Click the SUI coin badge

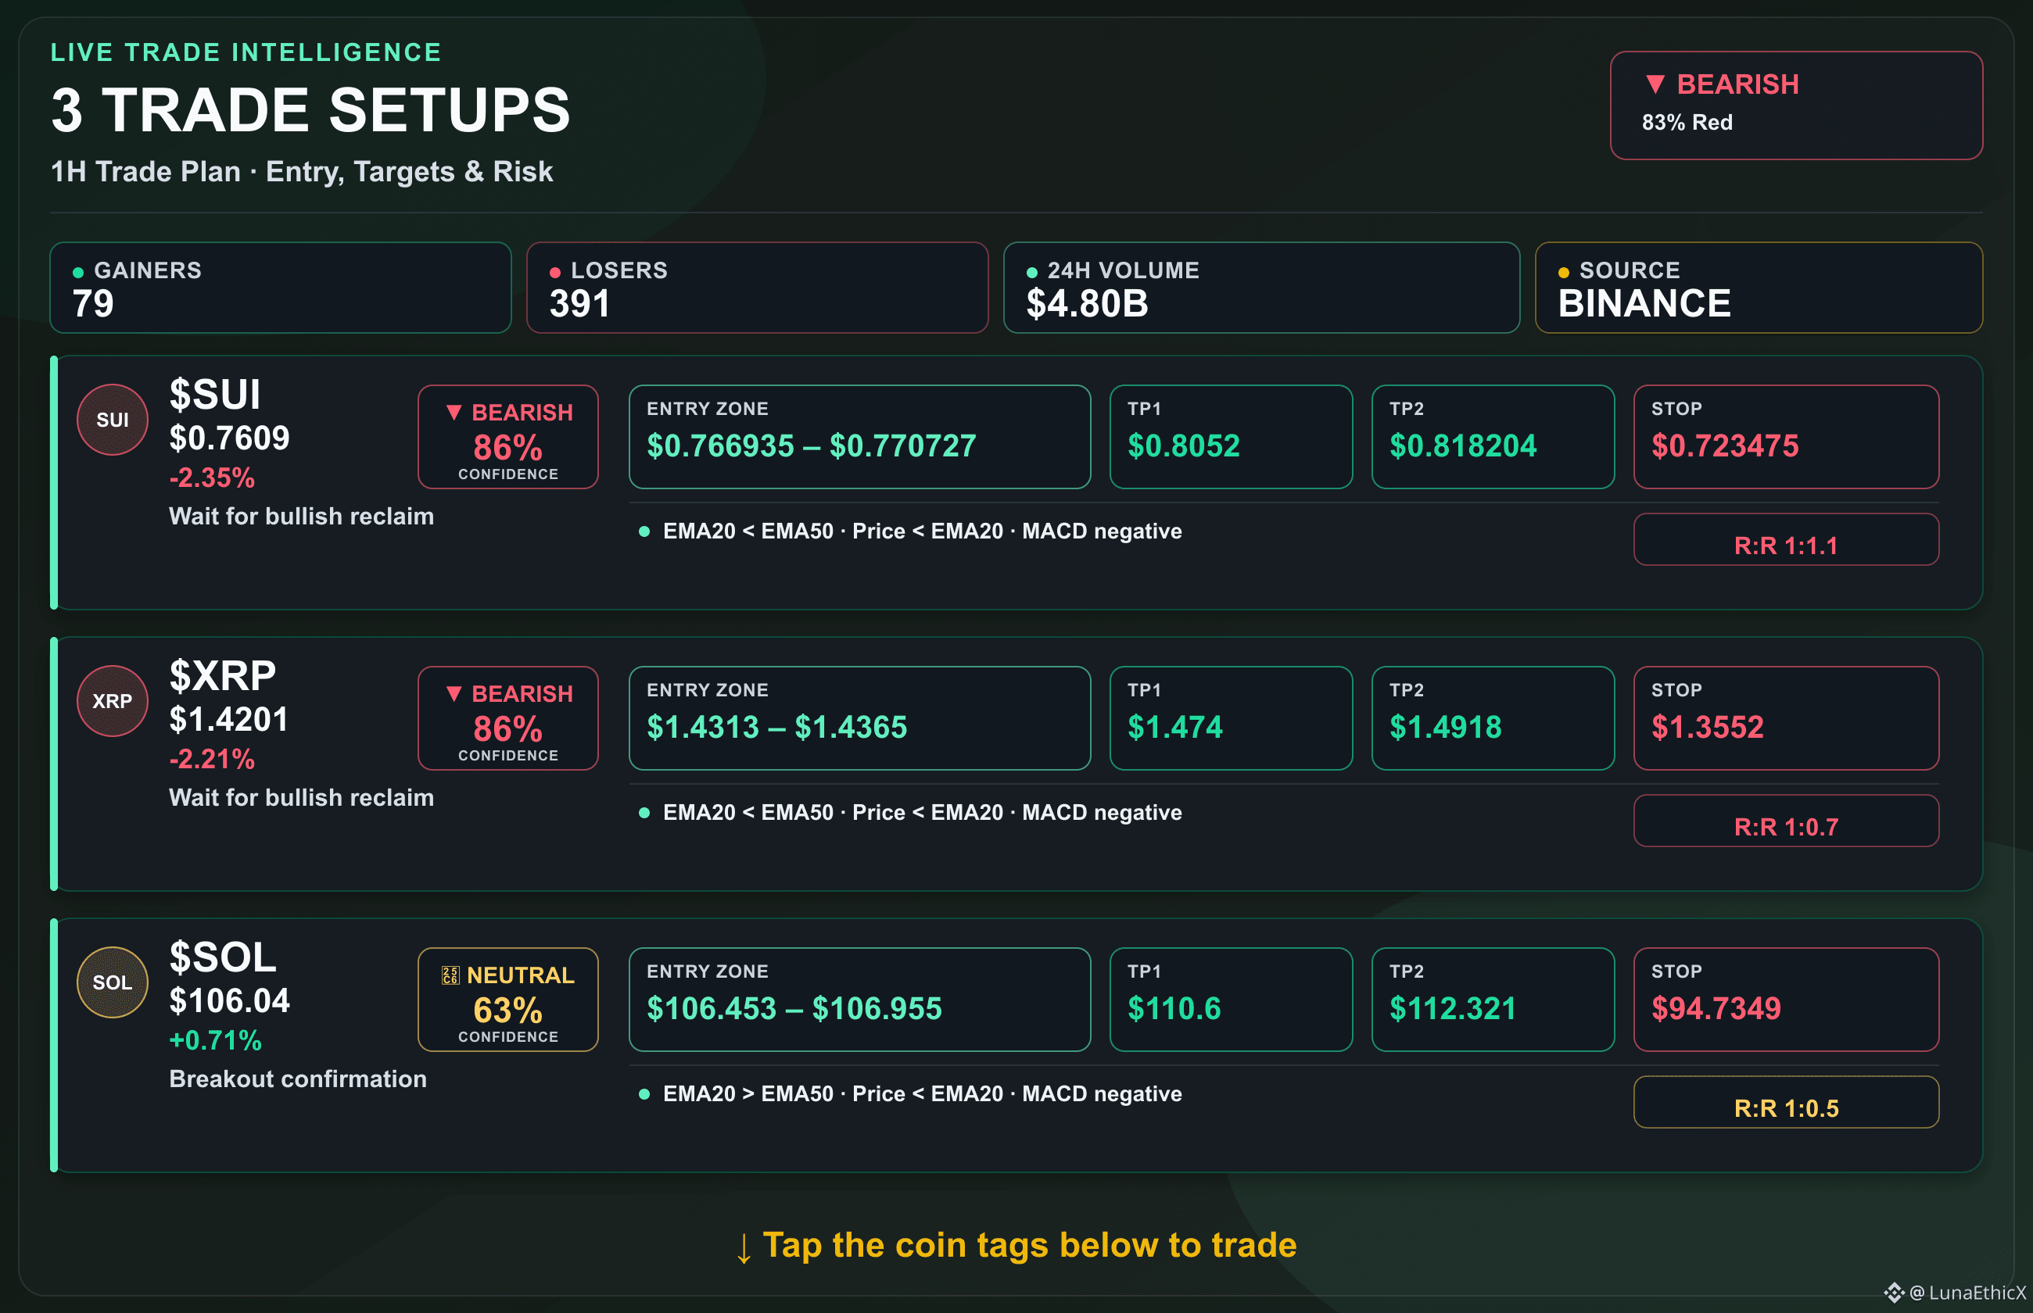[113, 420]
